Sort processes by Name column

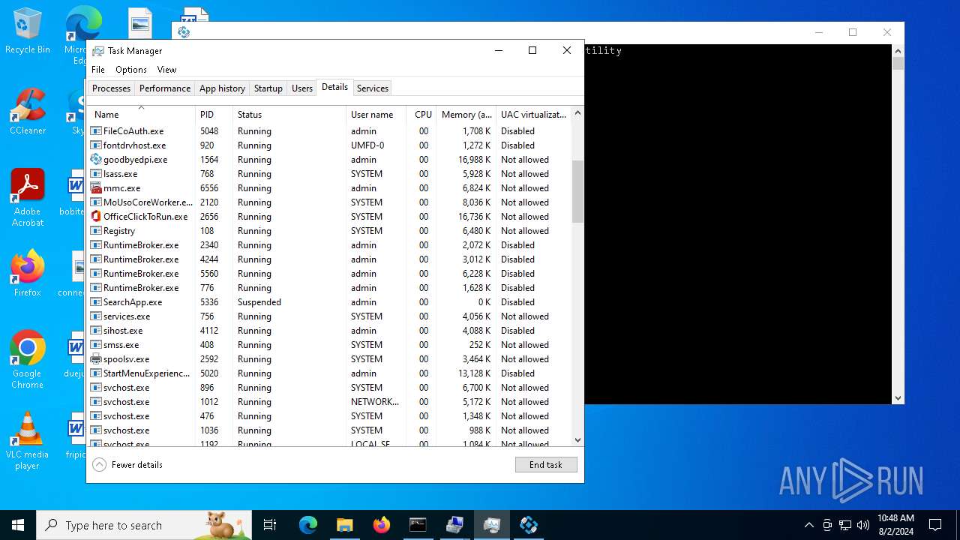[x=141, y=115]
